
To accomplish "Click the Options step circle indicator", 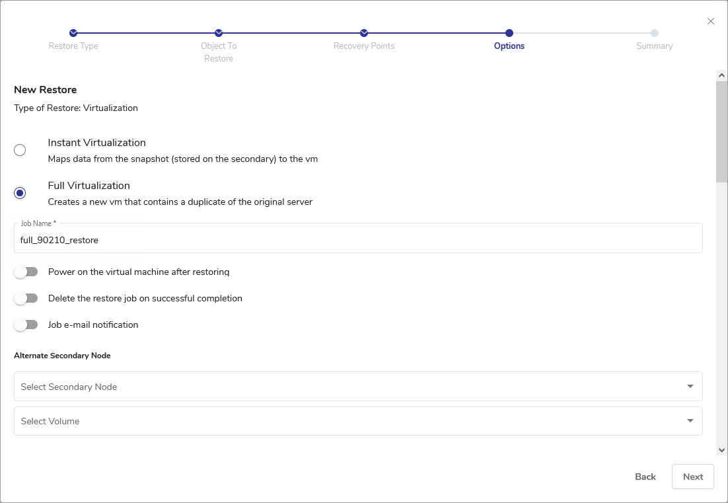I will [509, 33].
